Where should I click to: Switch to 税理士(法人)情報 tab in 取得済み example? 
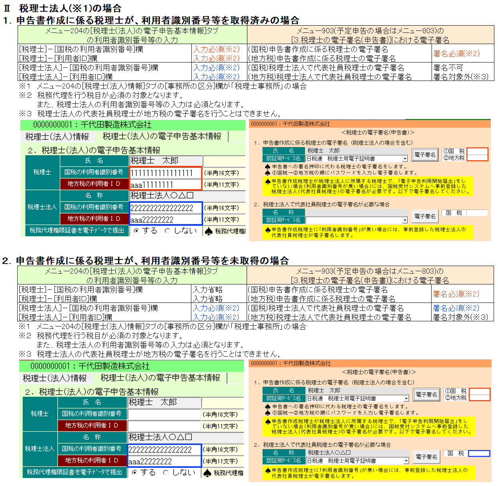coord(57,137)
